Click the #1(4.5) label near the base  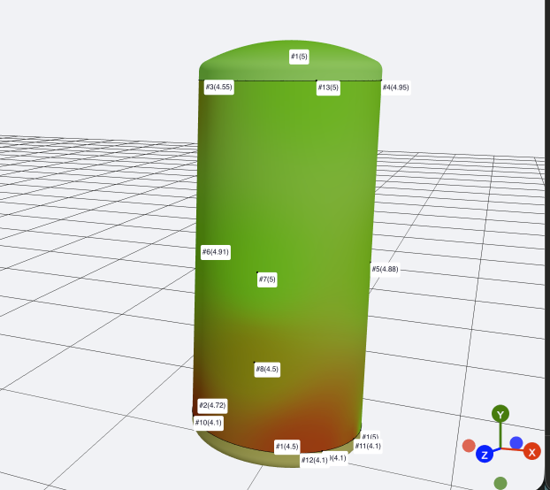pyautogui.click(x=286, y=446)
